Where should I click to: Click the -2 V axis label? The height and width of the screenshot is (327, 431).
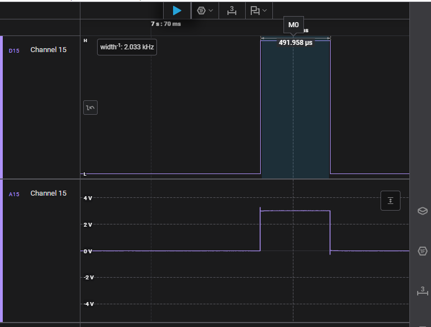[89, 278]
